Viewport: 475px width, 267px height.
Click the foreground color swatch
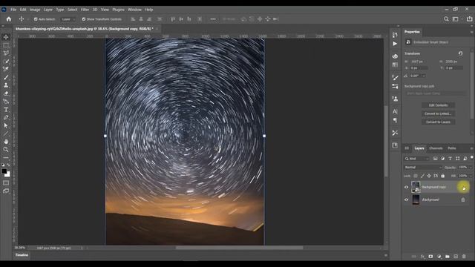(4, 171)
